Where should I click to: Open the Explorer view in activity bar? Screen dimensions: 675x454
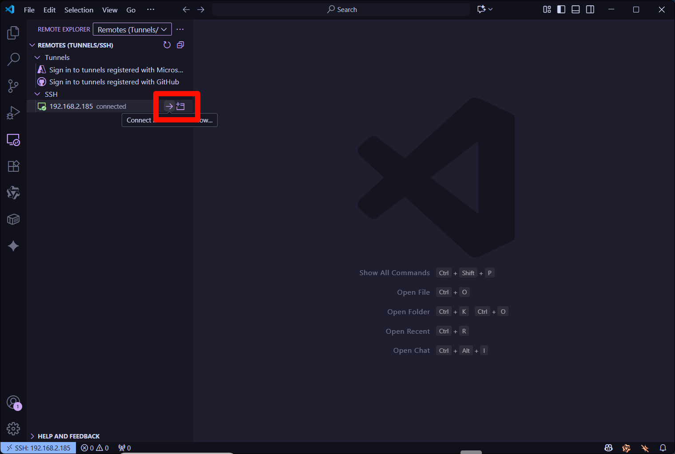(x=13, y=33)
